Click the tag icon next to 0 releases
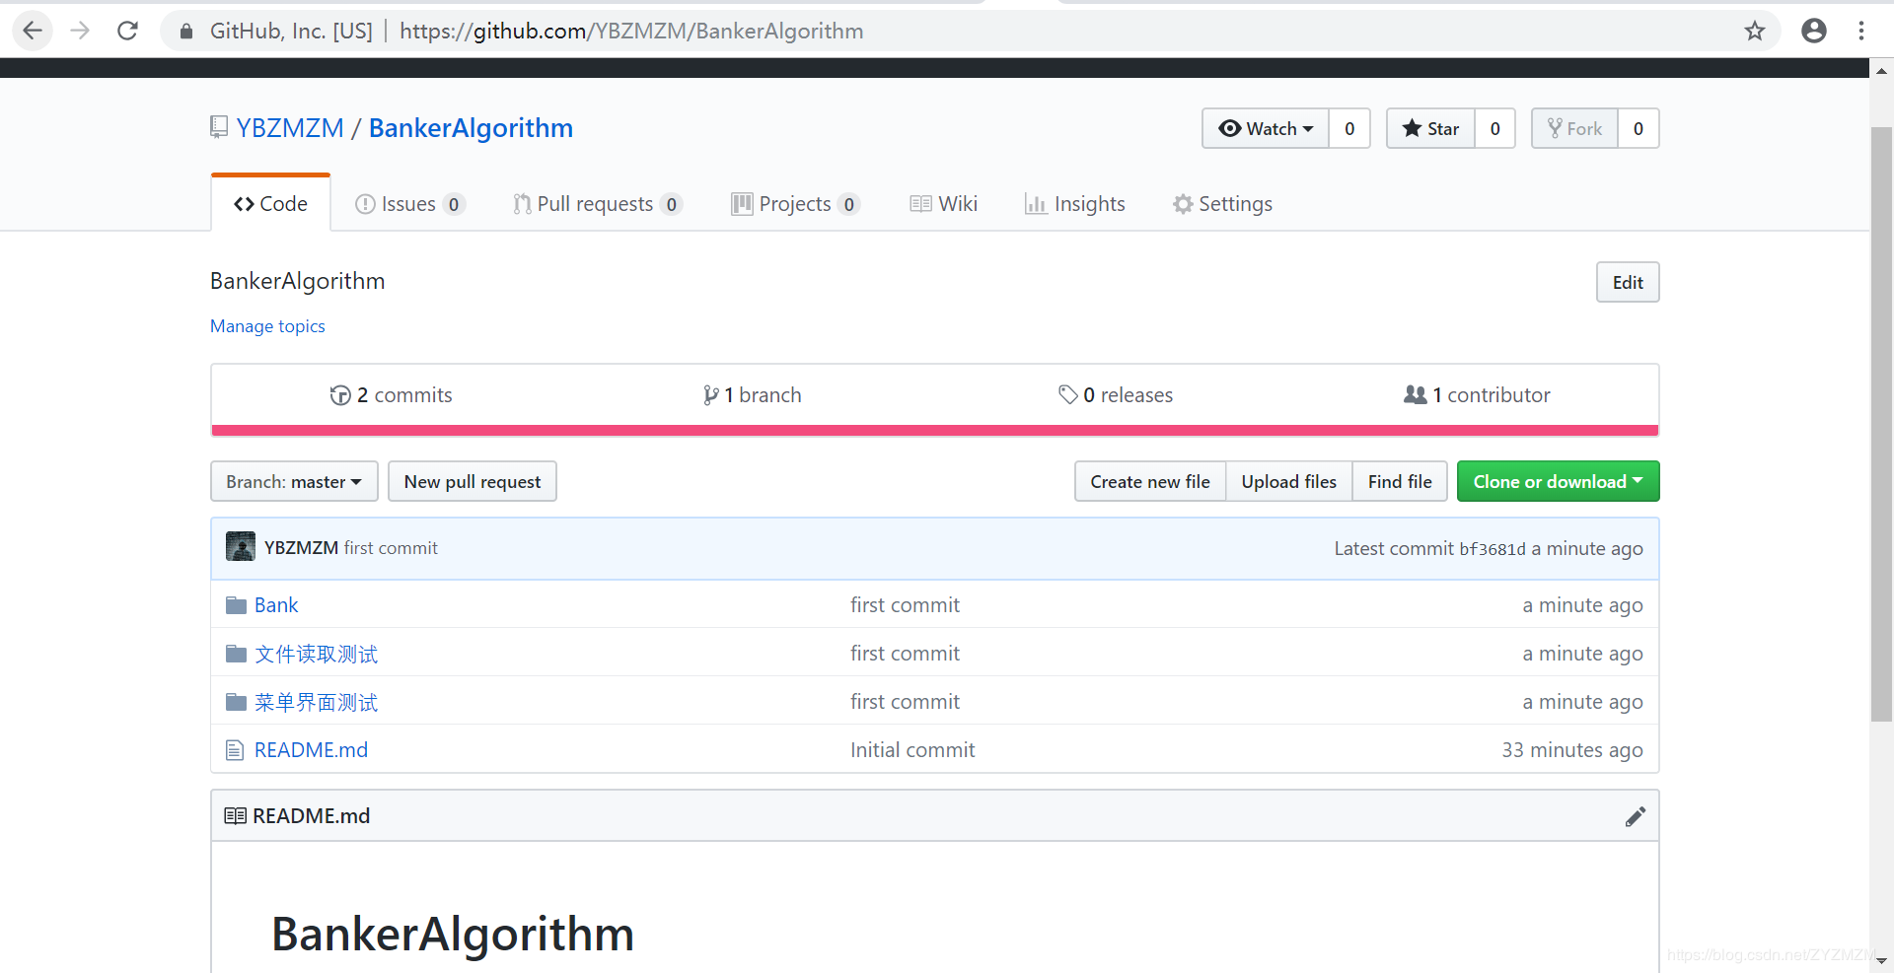The width and height of the screenshot is (1894, 973). pos(1067,394)
